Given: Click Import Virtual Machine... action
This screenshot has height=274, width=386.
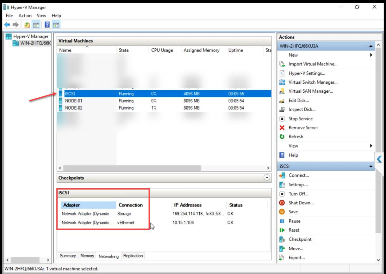Looking at the screenshot, I should pyautogui.click(x=313, y=64).
